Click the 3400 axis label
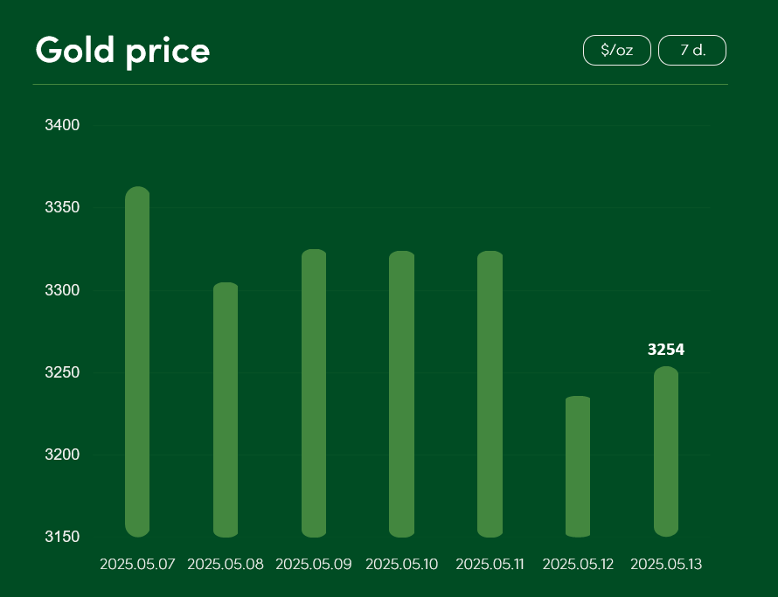This screenshot has height=597, width=778. click(x=63, y=125)
